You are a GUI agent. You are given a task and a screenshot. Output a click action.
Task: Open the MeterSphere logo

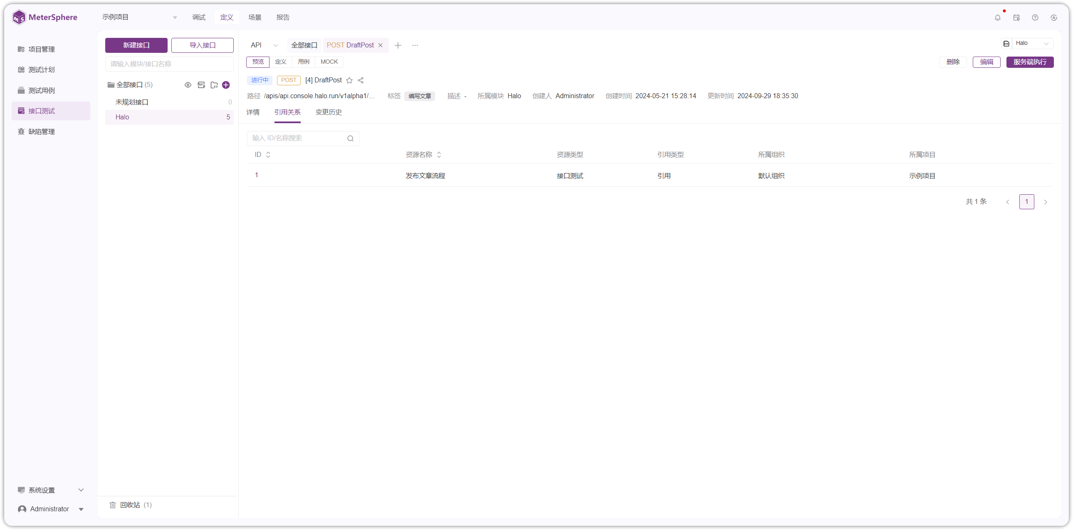tap(45, 17)
